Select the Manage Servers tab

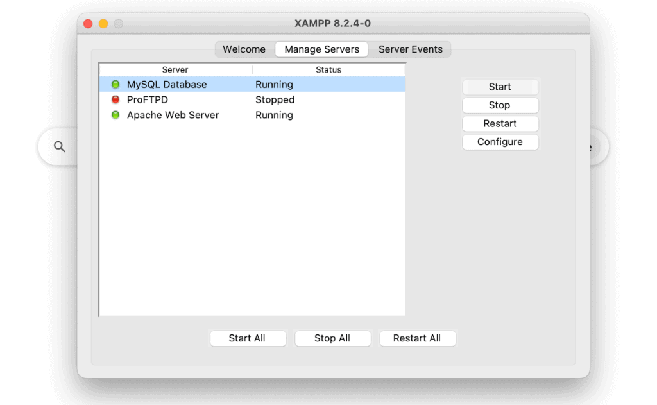pyautogui.click(x=322, y=49)
